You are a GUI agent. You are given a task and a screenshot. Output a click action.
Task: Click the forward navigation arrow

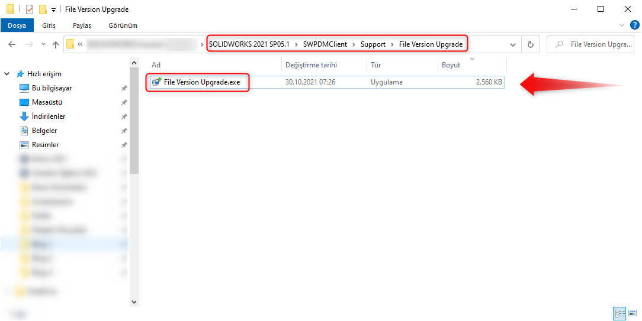(30, 44)
